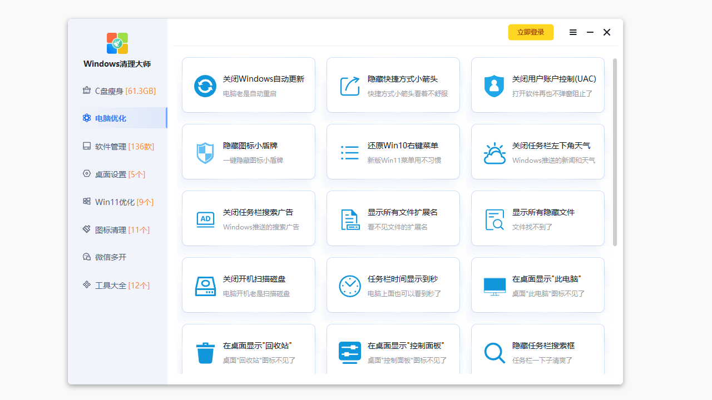The height and width of the screenshot is (400, 712).
Task: Click the AD icon on 关闭任务栏搜索广告 card
Action: point(205,219)
